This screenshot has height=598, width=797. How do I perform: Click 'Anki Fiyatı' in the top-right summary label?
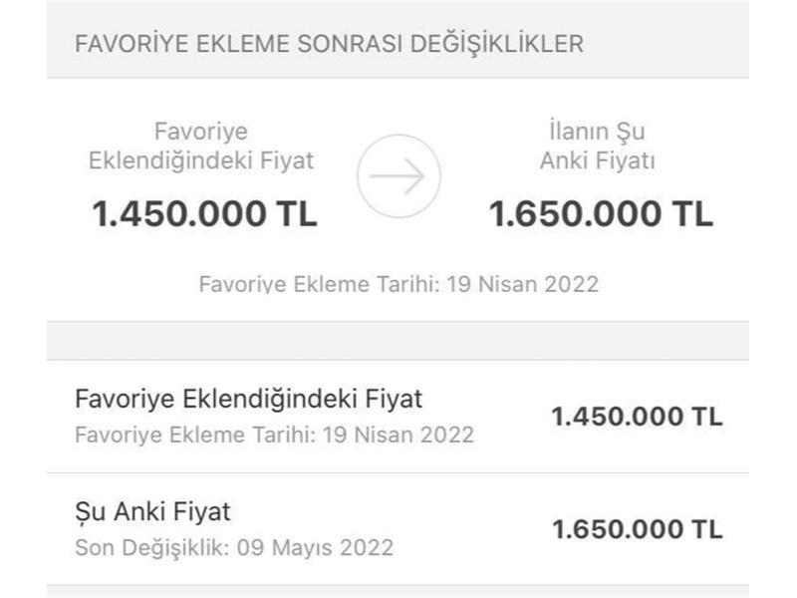(x=597, y=161)
